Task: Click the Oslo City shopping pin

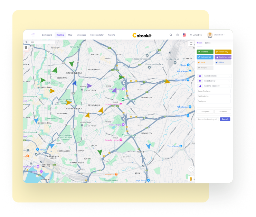Action: tap(37, 150)
